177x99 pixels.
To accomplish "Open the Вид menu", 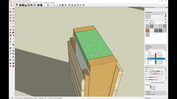I will [19, 3].
